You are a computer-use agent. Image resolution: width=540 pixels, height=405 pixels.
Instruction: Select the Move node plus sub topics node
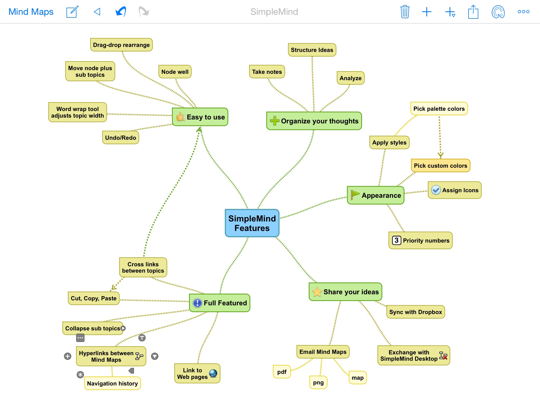(x=90, y=71)
